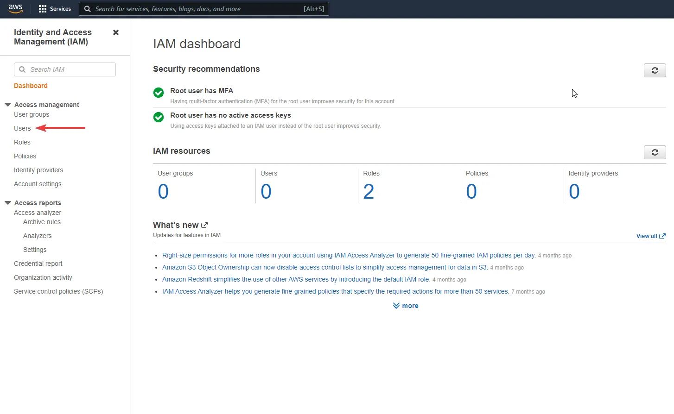
Task: Open Service control policies (SCPs)
Action: tap(58, 291)
